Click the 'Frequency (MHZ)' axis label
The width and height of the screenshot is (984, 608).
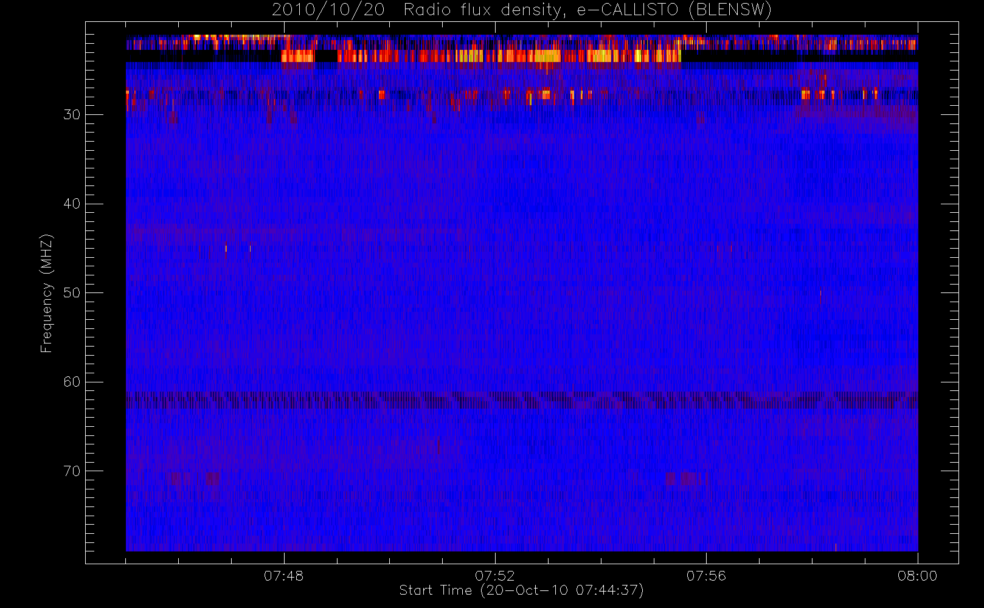[x=46, y=293]
